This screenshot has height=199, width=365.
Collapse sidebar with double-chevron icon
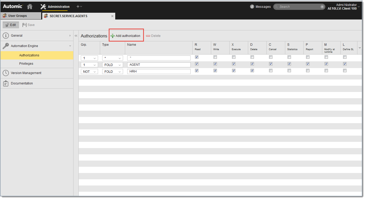pos(76,36)
